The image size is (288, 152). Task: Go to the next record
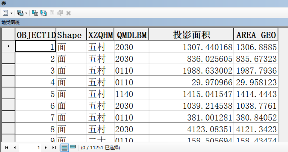pos(46,147)
